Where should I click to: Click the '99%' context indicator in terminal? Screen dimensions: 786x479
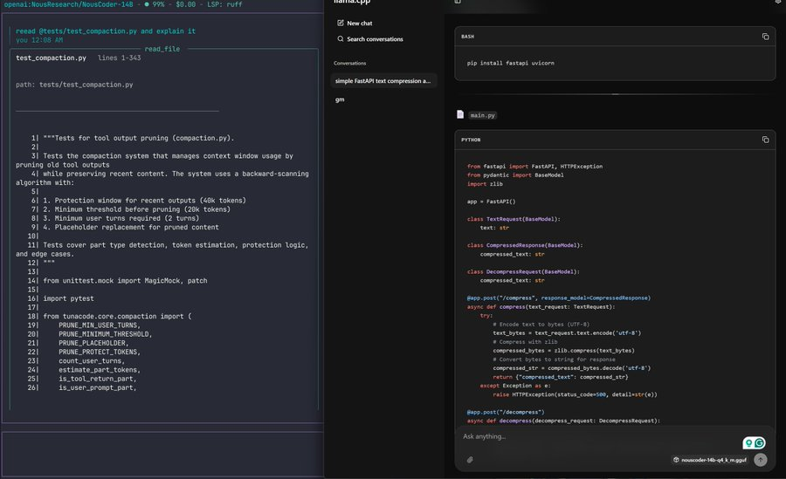tap(158, 4)
